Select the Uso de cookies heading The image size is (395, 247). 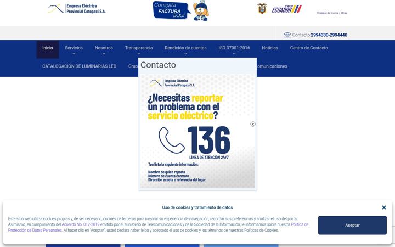pyautogui.click(x=198, y=207)
